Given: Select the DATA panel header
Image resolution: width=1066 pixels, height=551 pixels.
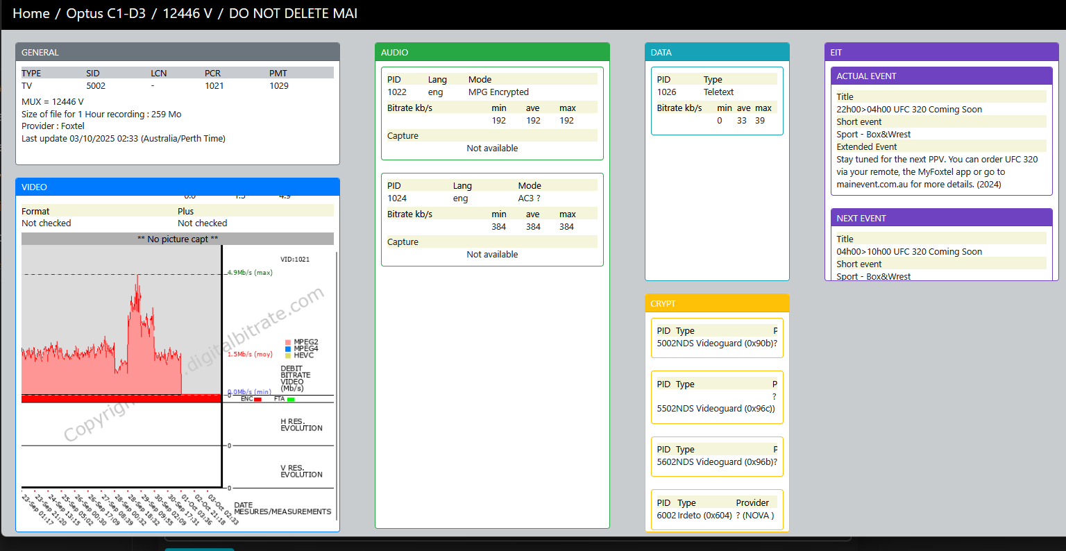Looking at the screenshot, I should (x=717, y=52).
